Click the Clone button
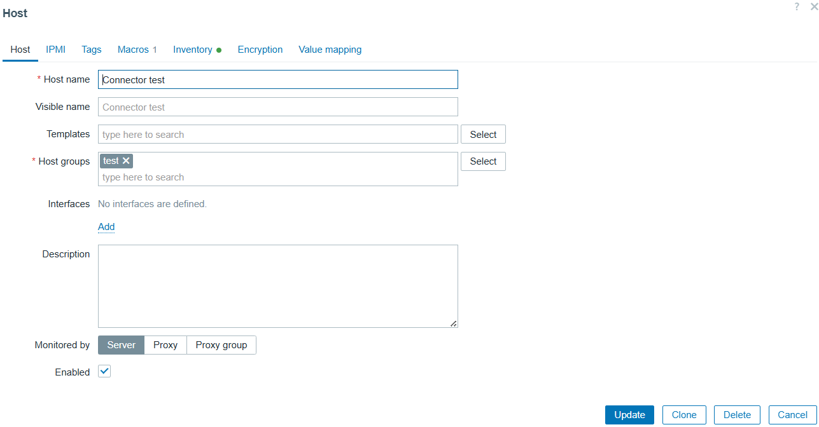Image resolution: width=819 pixels, height=427 pixels. (684, 415)
